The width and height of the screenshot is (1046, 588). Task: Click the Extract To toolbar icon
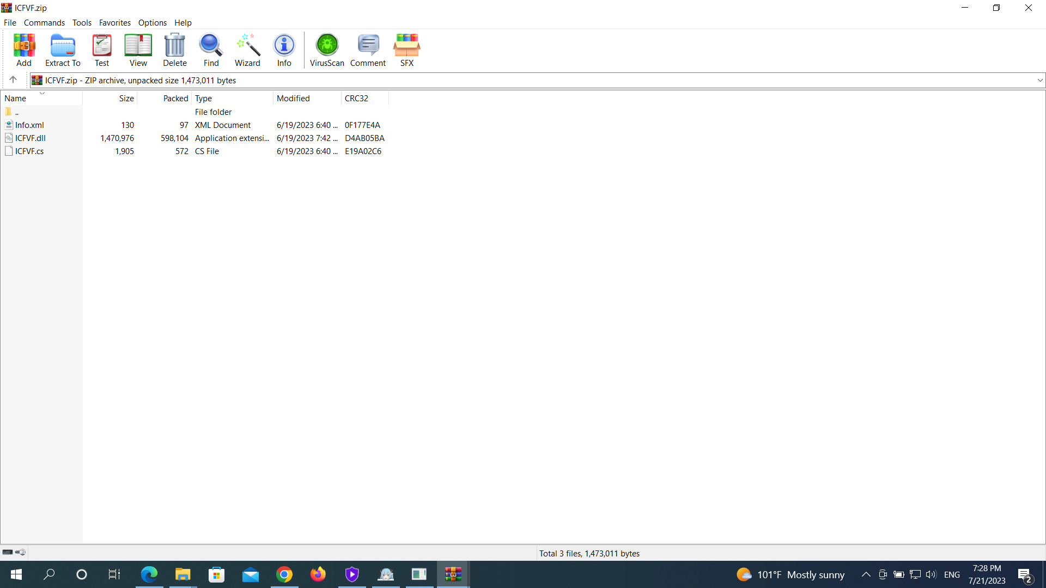coord(63,50)
